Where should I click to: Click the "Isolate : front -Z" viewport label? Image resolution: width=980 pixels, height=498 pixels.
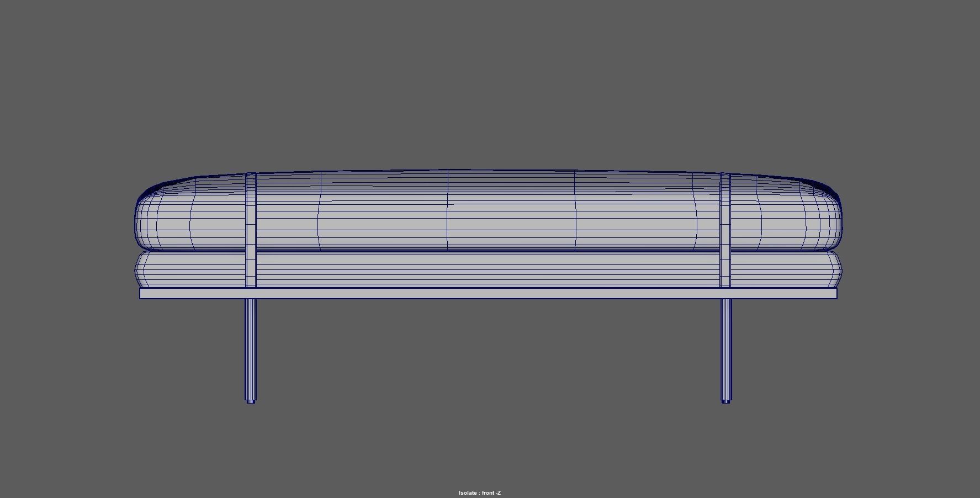coord(479,493)
